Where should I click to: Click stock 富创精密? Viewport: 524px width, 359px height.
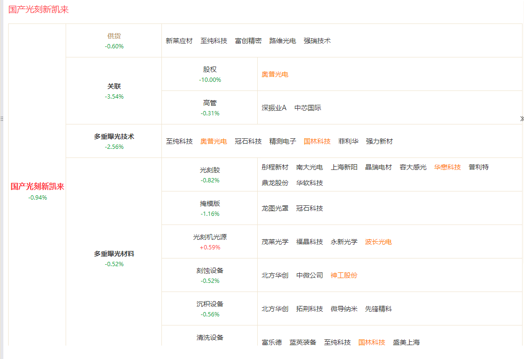248,41
